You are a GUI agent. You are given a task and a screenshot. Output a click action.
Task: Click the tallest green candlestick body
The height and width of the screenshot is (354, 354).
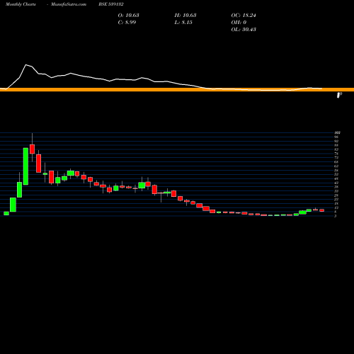pyautogui.click(x=25, y=166)
